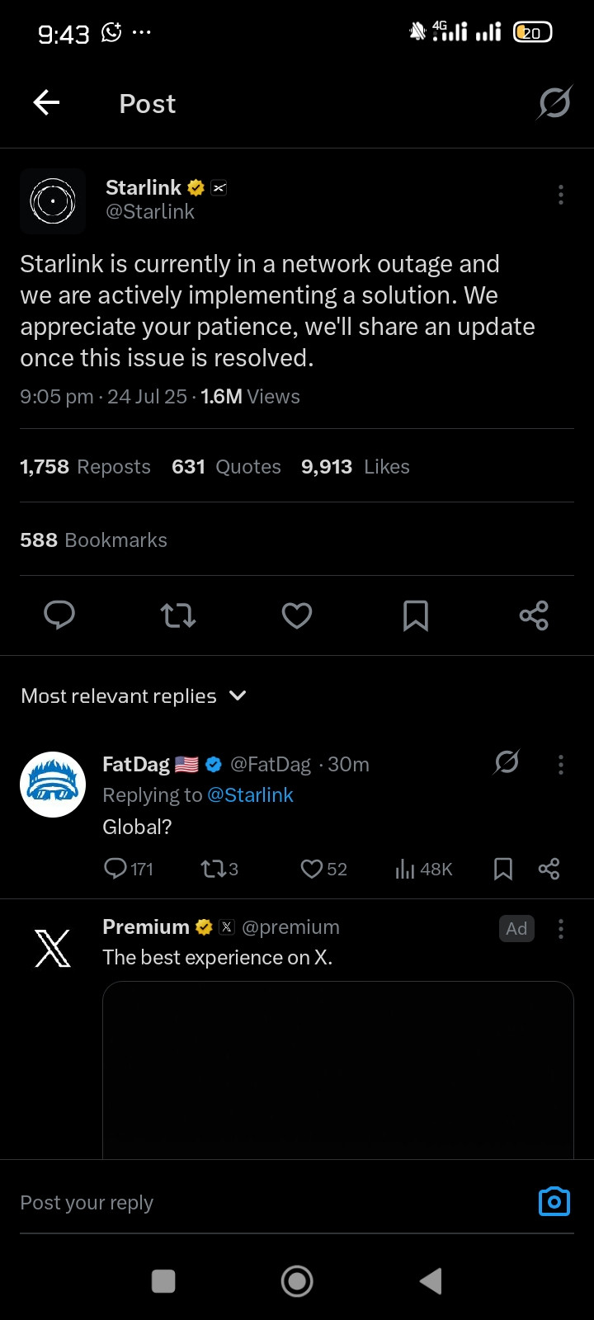
Task: Open camera icon in reply bar
Action: click(554, 1202)
